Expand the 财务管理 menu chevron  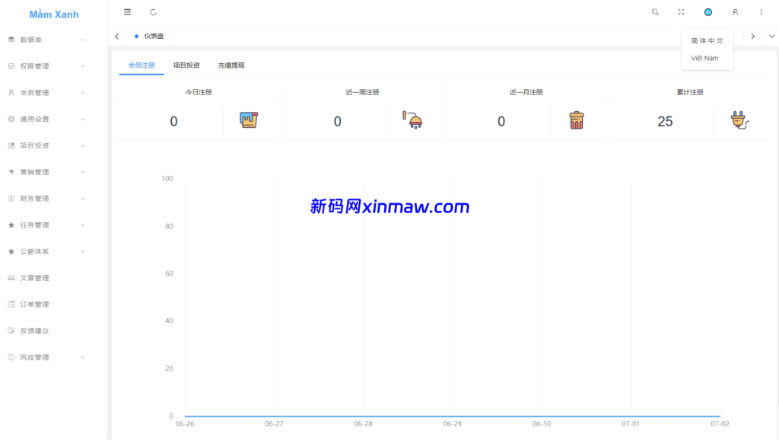coord(82,199)
